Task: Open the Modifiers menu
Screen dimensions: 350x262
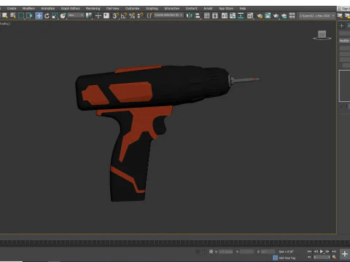Action: pos(28,8)
